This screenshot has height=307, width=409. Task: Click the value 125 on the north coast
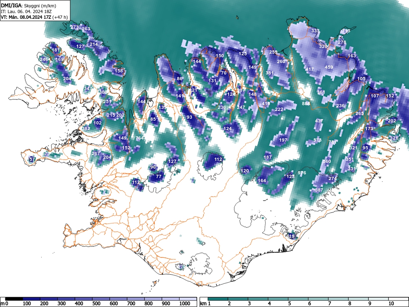tap(243, 54)
